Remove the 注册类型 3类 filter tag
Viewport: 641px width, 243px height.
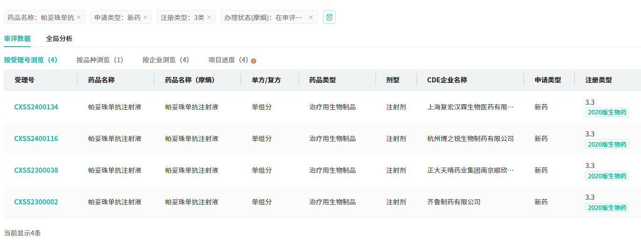(x=209, y=17)
